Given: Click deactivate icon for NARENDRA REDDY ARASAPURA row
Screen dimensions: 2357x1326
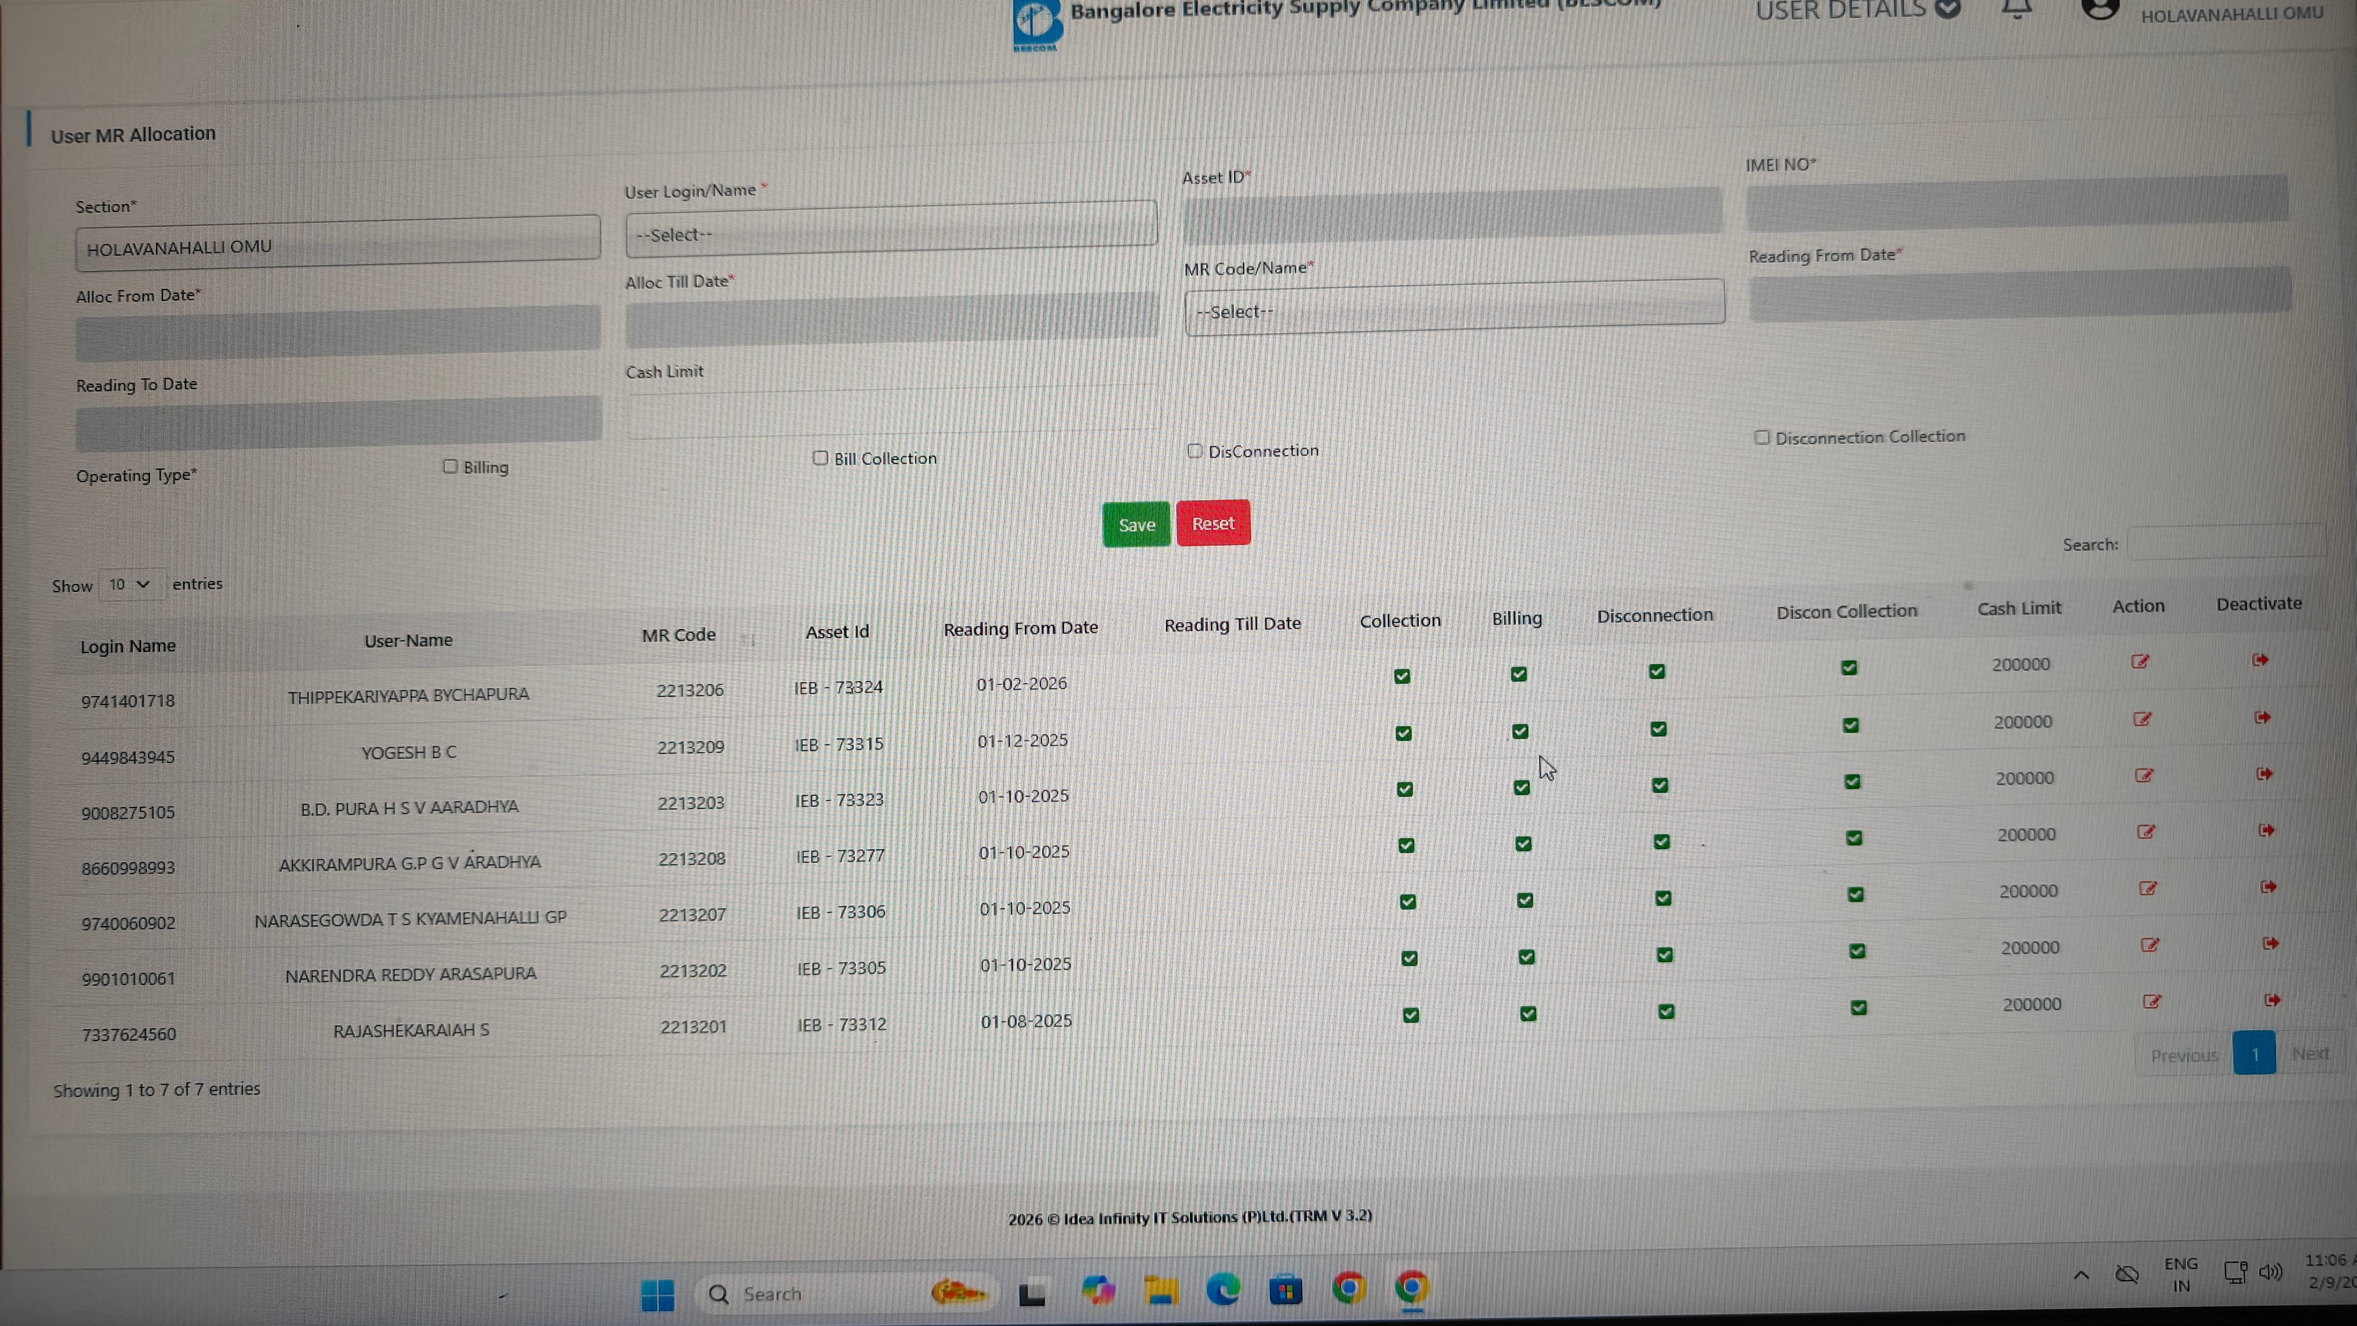Looking at the screenshot, I should [2270, 943].
